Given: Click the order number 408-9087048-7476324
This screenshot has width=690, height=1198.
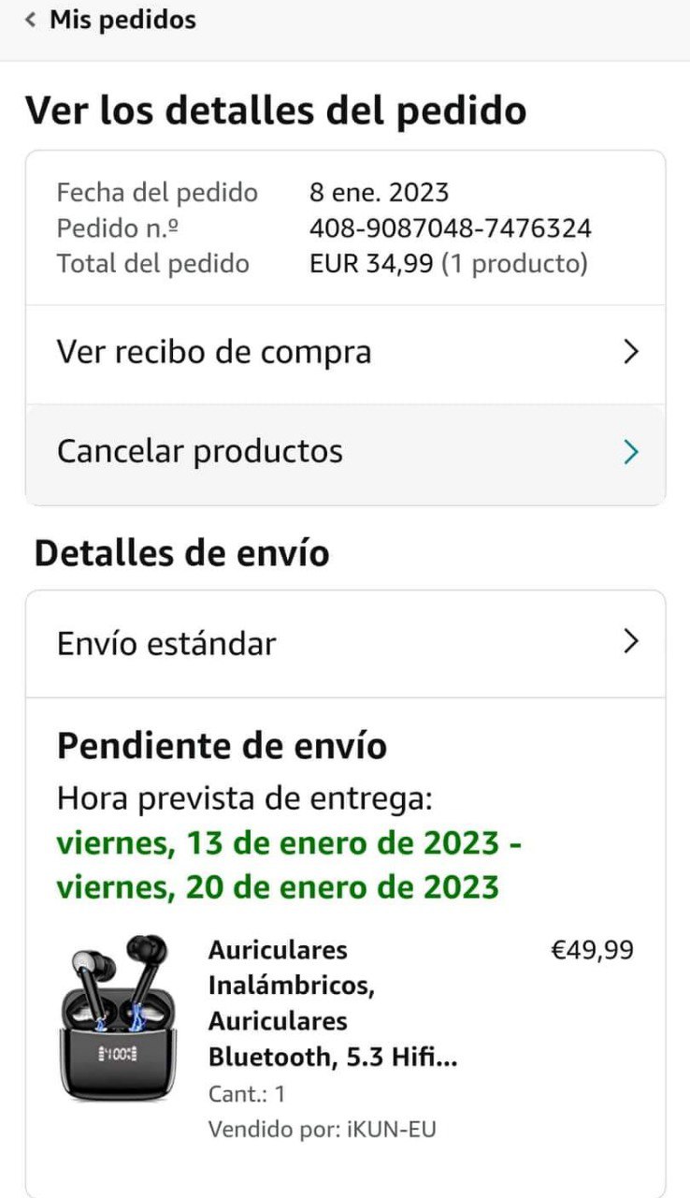Looking at the screenshot, I should (x=450, y=228).
